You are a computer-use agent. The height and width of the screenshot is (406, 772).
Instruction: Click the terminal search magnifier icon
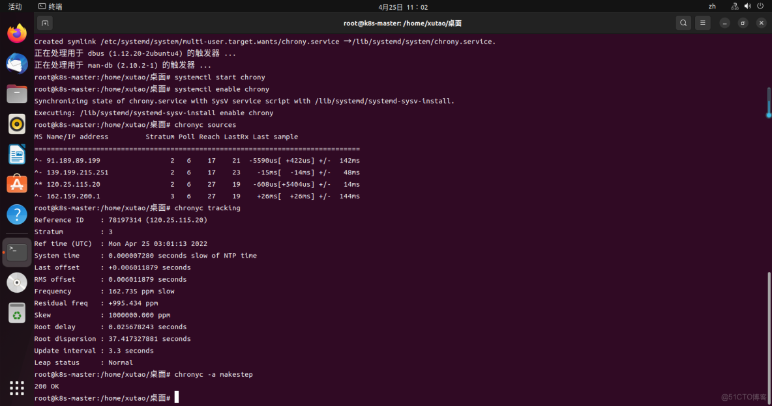(683, 22)
